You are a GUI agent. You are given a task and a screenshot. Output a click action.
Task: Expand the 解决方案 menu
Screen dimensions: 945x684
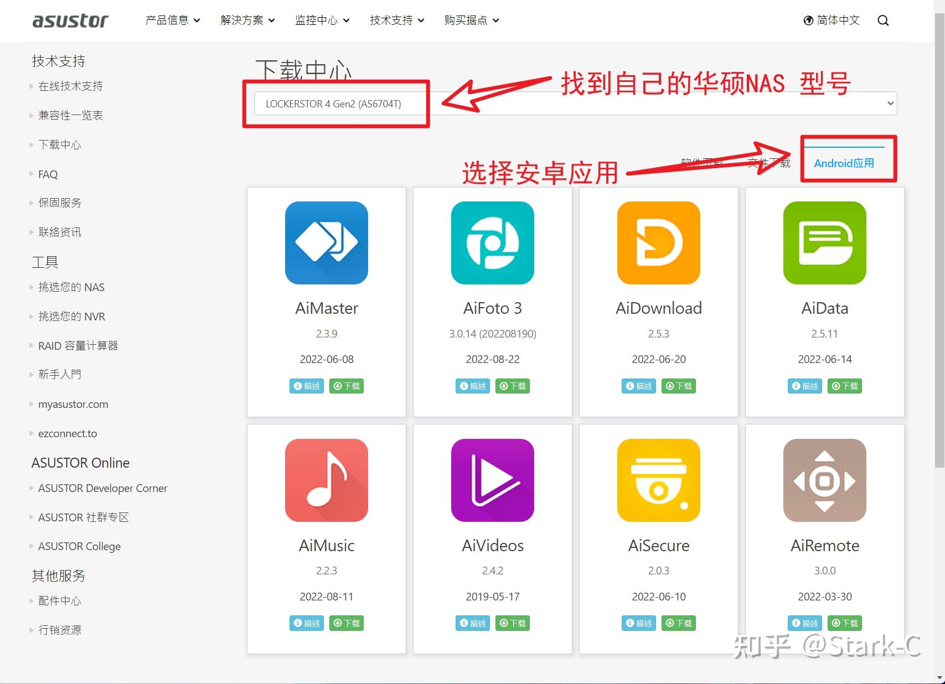pyautogui.click(x=247, y=20)
